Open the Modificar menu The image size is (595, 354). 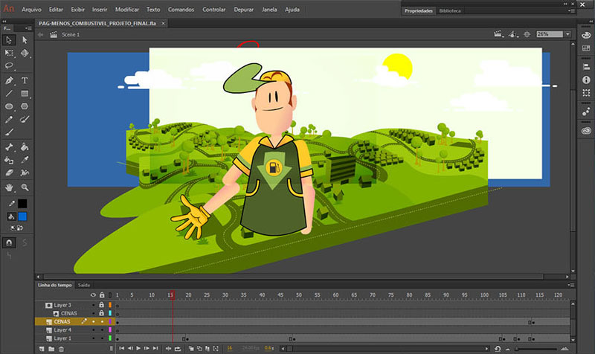click(127, 10)
